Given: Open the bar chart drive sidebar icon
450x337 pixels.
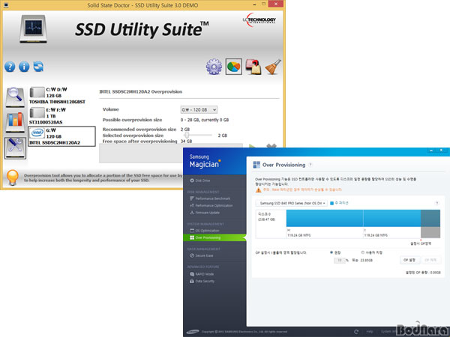Looking at the screenshot, I should [x=15, y=122].
